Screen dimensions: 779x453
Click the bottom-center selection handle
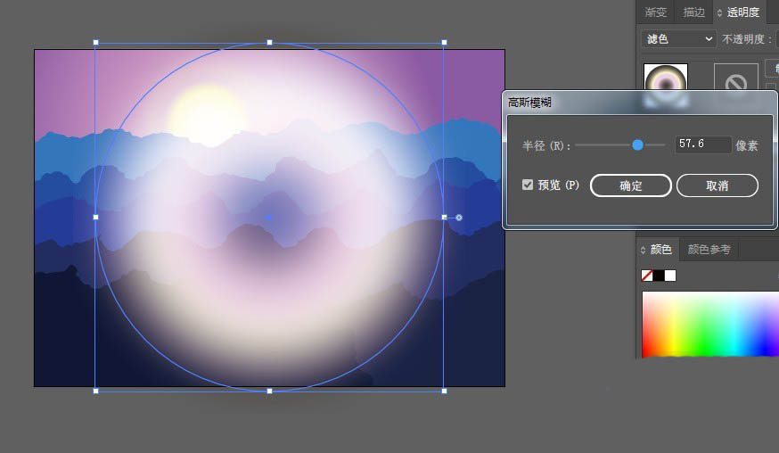(x=270, y=391)
